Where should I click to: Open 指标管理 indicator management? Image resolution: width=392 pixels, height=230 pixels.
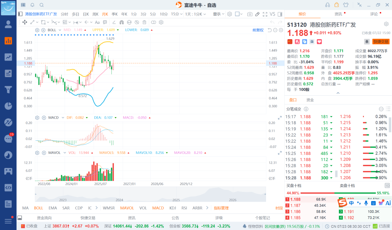(221, 208)
